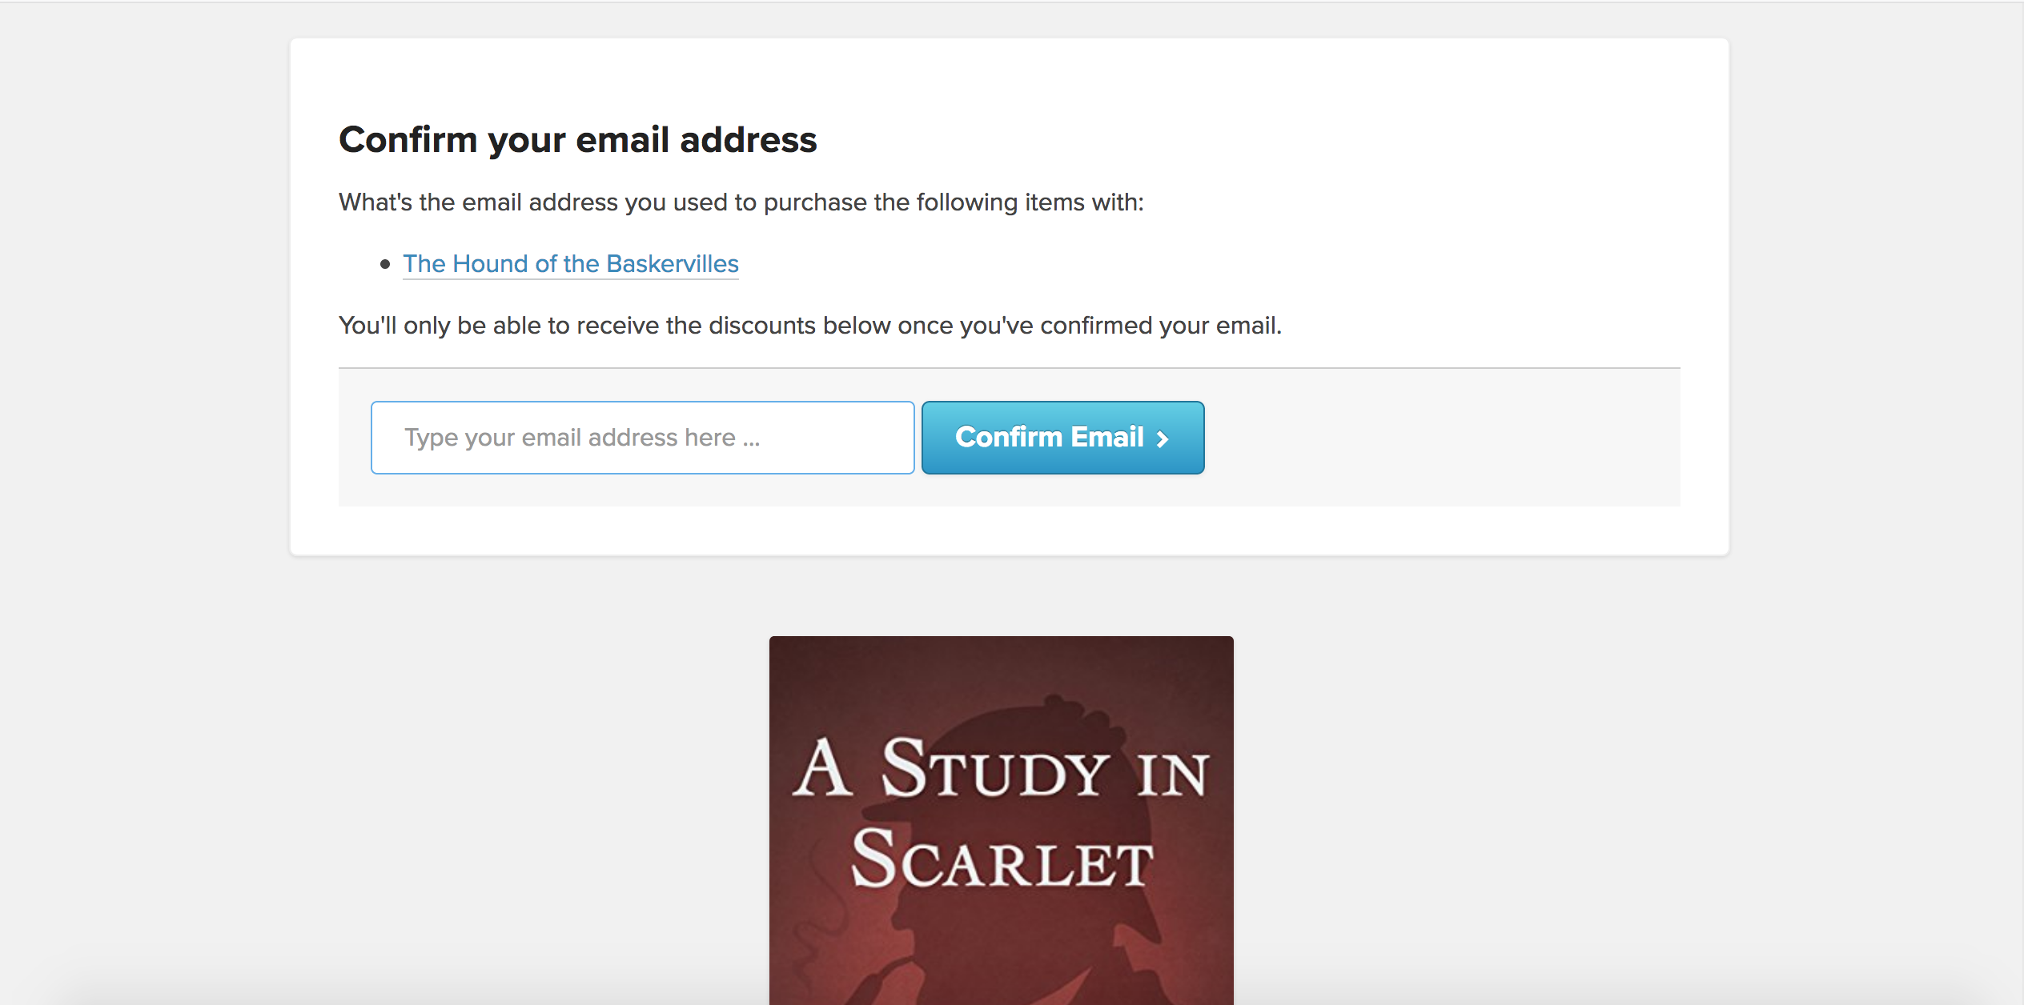Open The Hound of the Baskervilles link
Viewport: 2024px width, 1005px height.
[570, 264]
